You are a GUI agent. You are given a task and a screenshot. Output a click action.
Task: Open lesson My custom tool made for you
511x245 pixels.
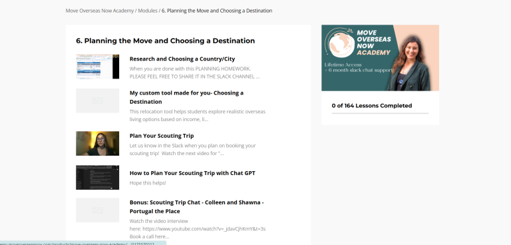[x=186, y=97]
